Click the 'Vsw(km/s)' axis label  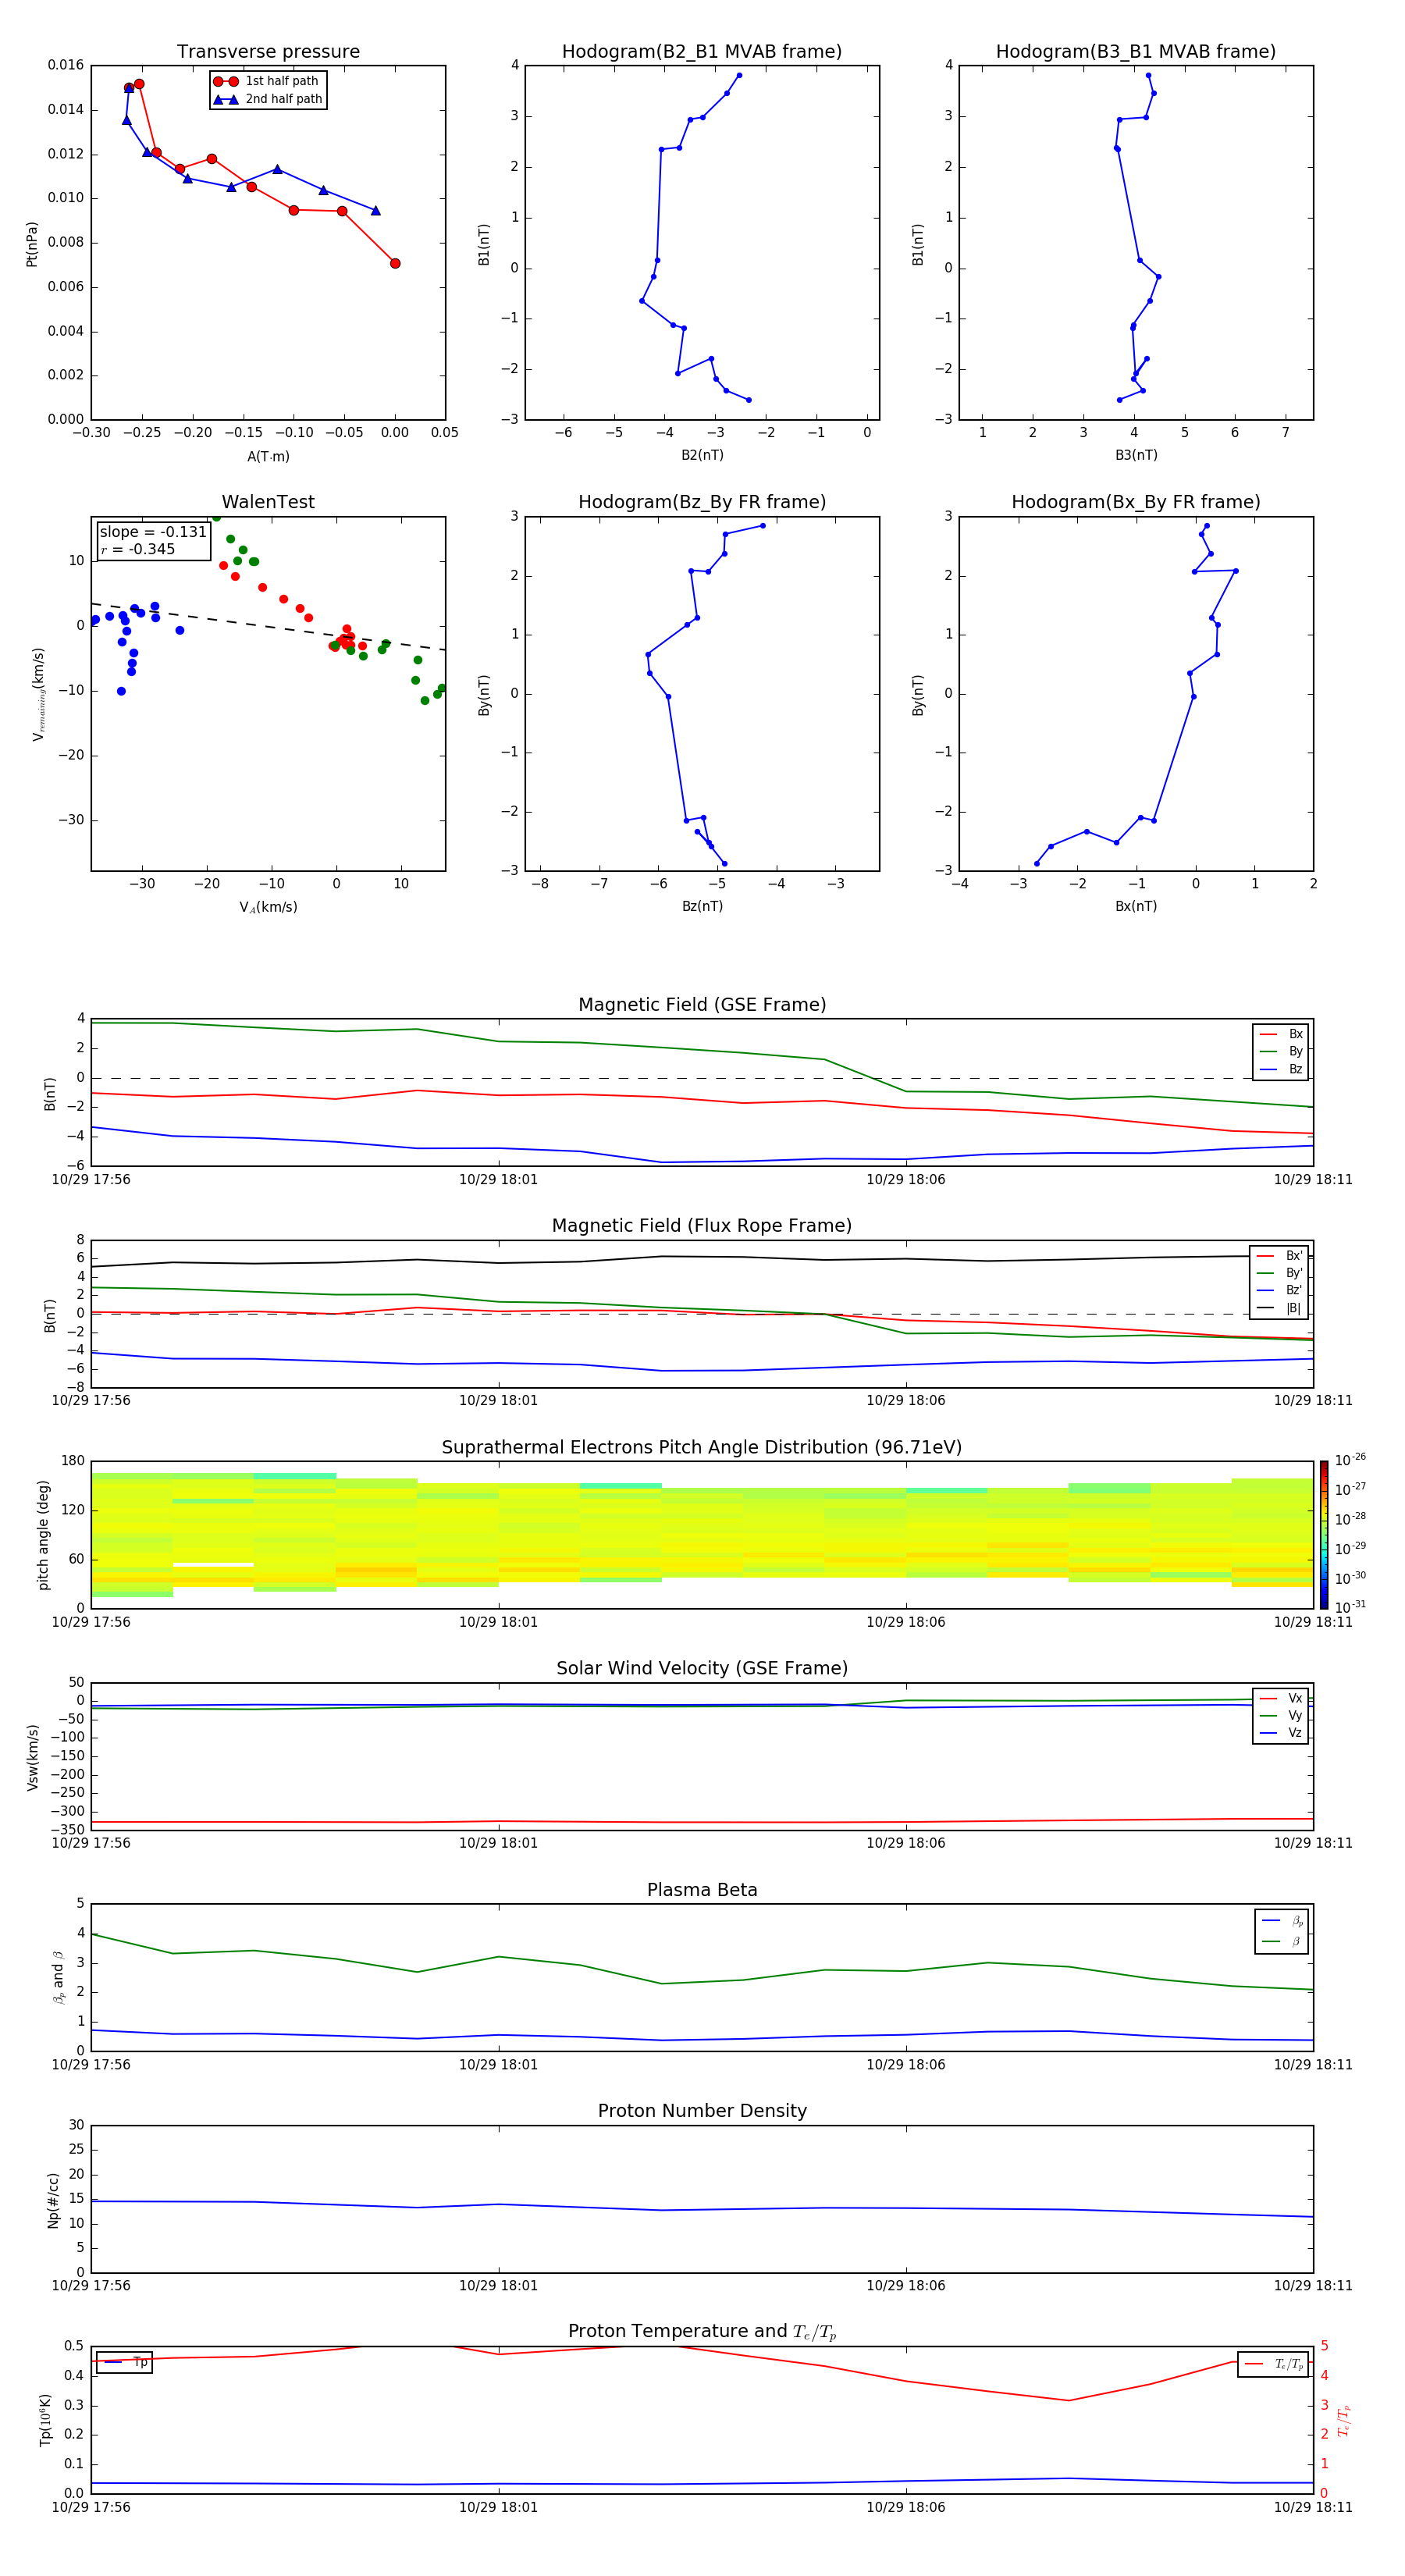coord(32,1757)
